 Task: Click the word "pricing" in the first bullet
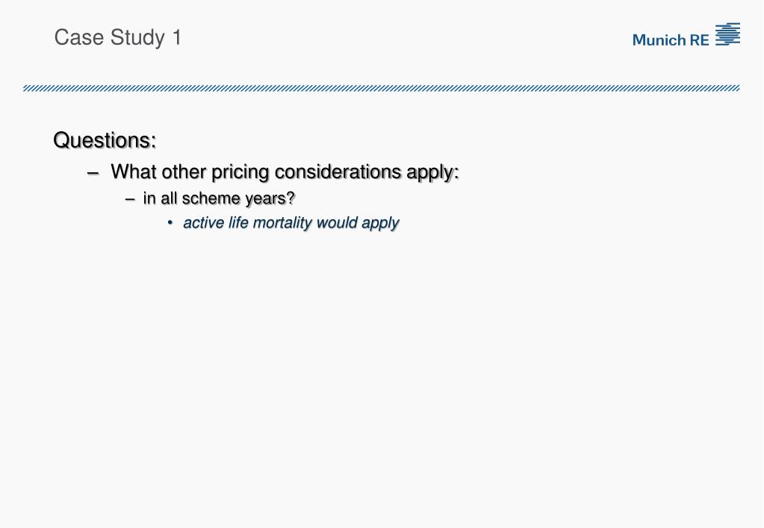click(x=240, y=172)
